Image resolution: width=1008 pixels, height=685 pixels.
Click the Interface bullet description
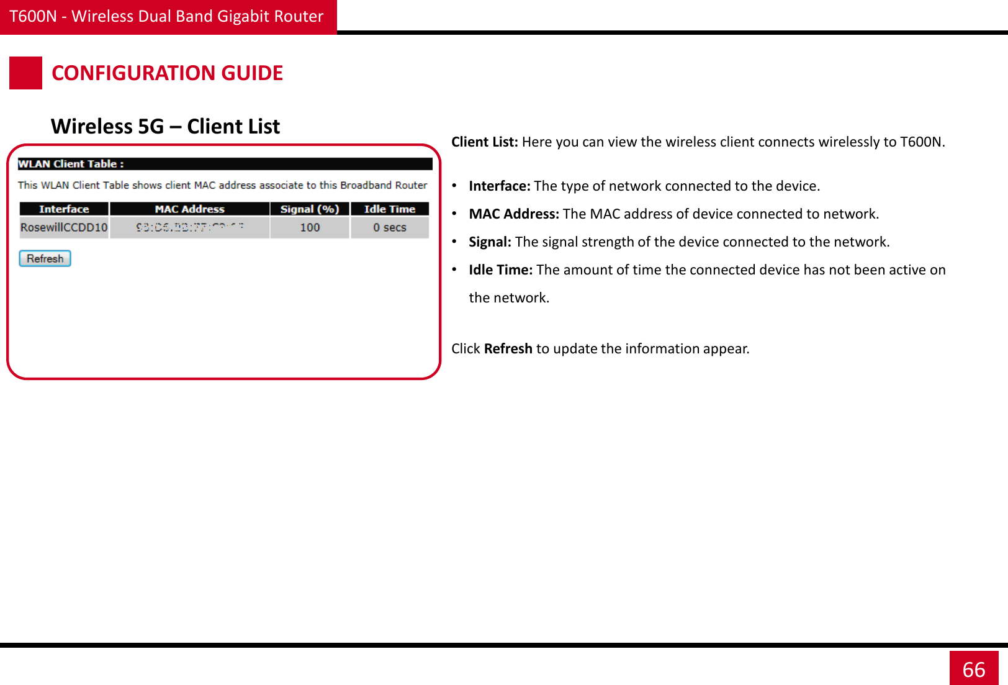[x=644, y=186]
